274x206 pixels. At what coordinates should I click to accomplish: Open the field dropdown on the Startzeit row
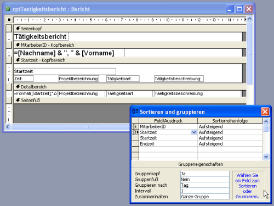coord(194,132)
